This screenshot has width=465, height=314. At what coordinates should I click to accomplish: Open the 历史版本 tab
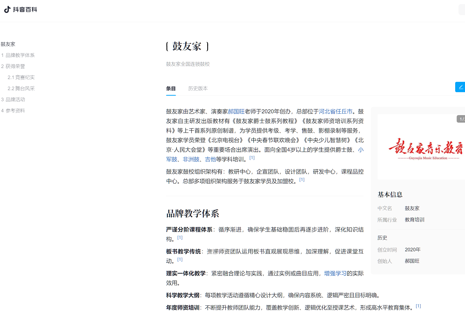(x=198, y=88)
